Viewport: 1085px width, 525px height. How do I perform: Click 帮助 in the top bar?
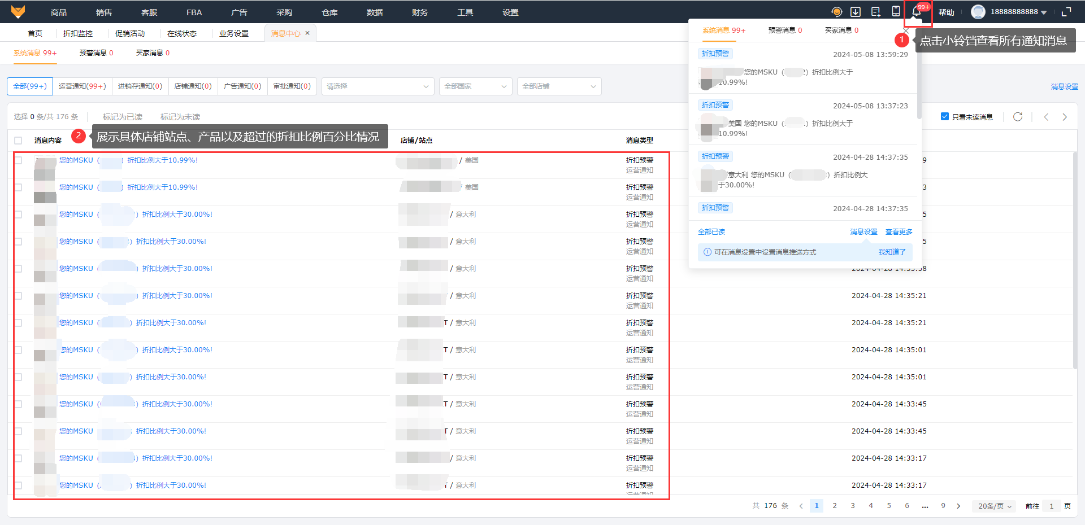click(x=947, y=12)
